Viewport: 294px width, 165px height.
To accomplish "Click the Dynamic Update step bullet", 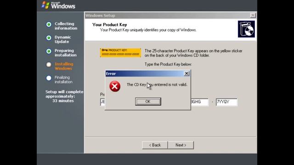I will pos(49,38).
